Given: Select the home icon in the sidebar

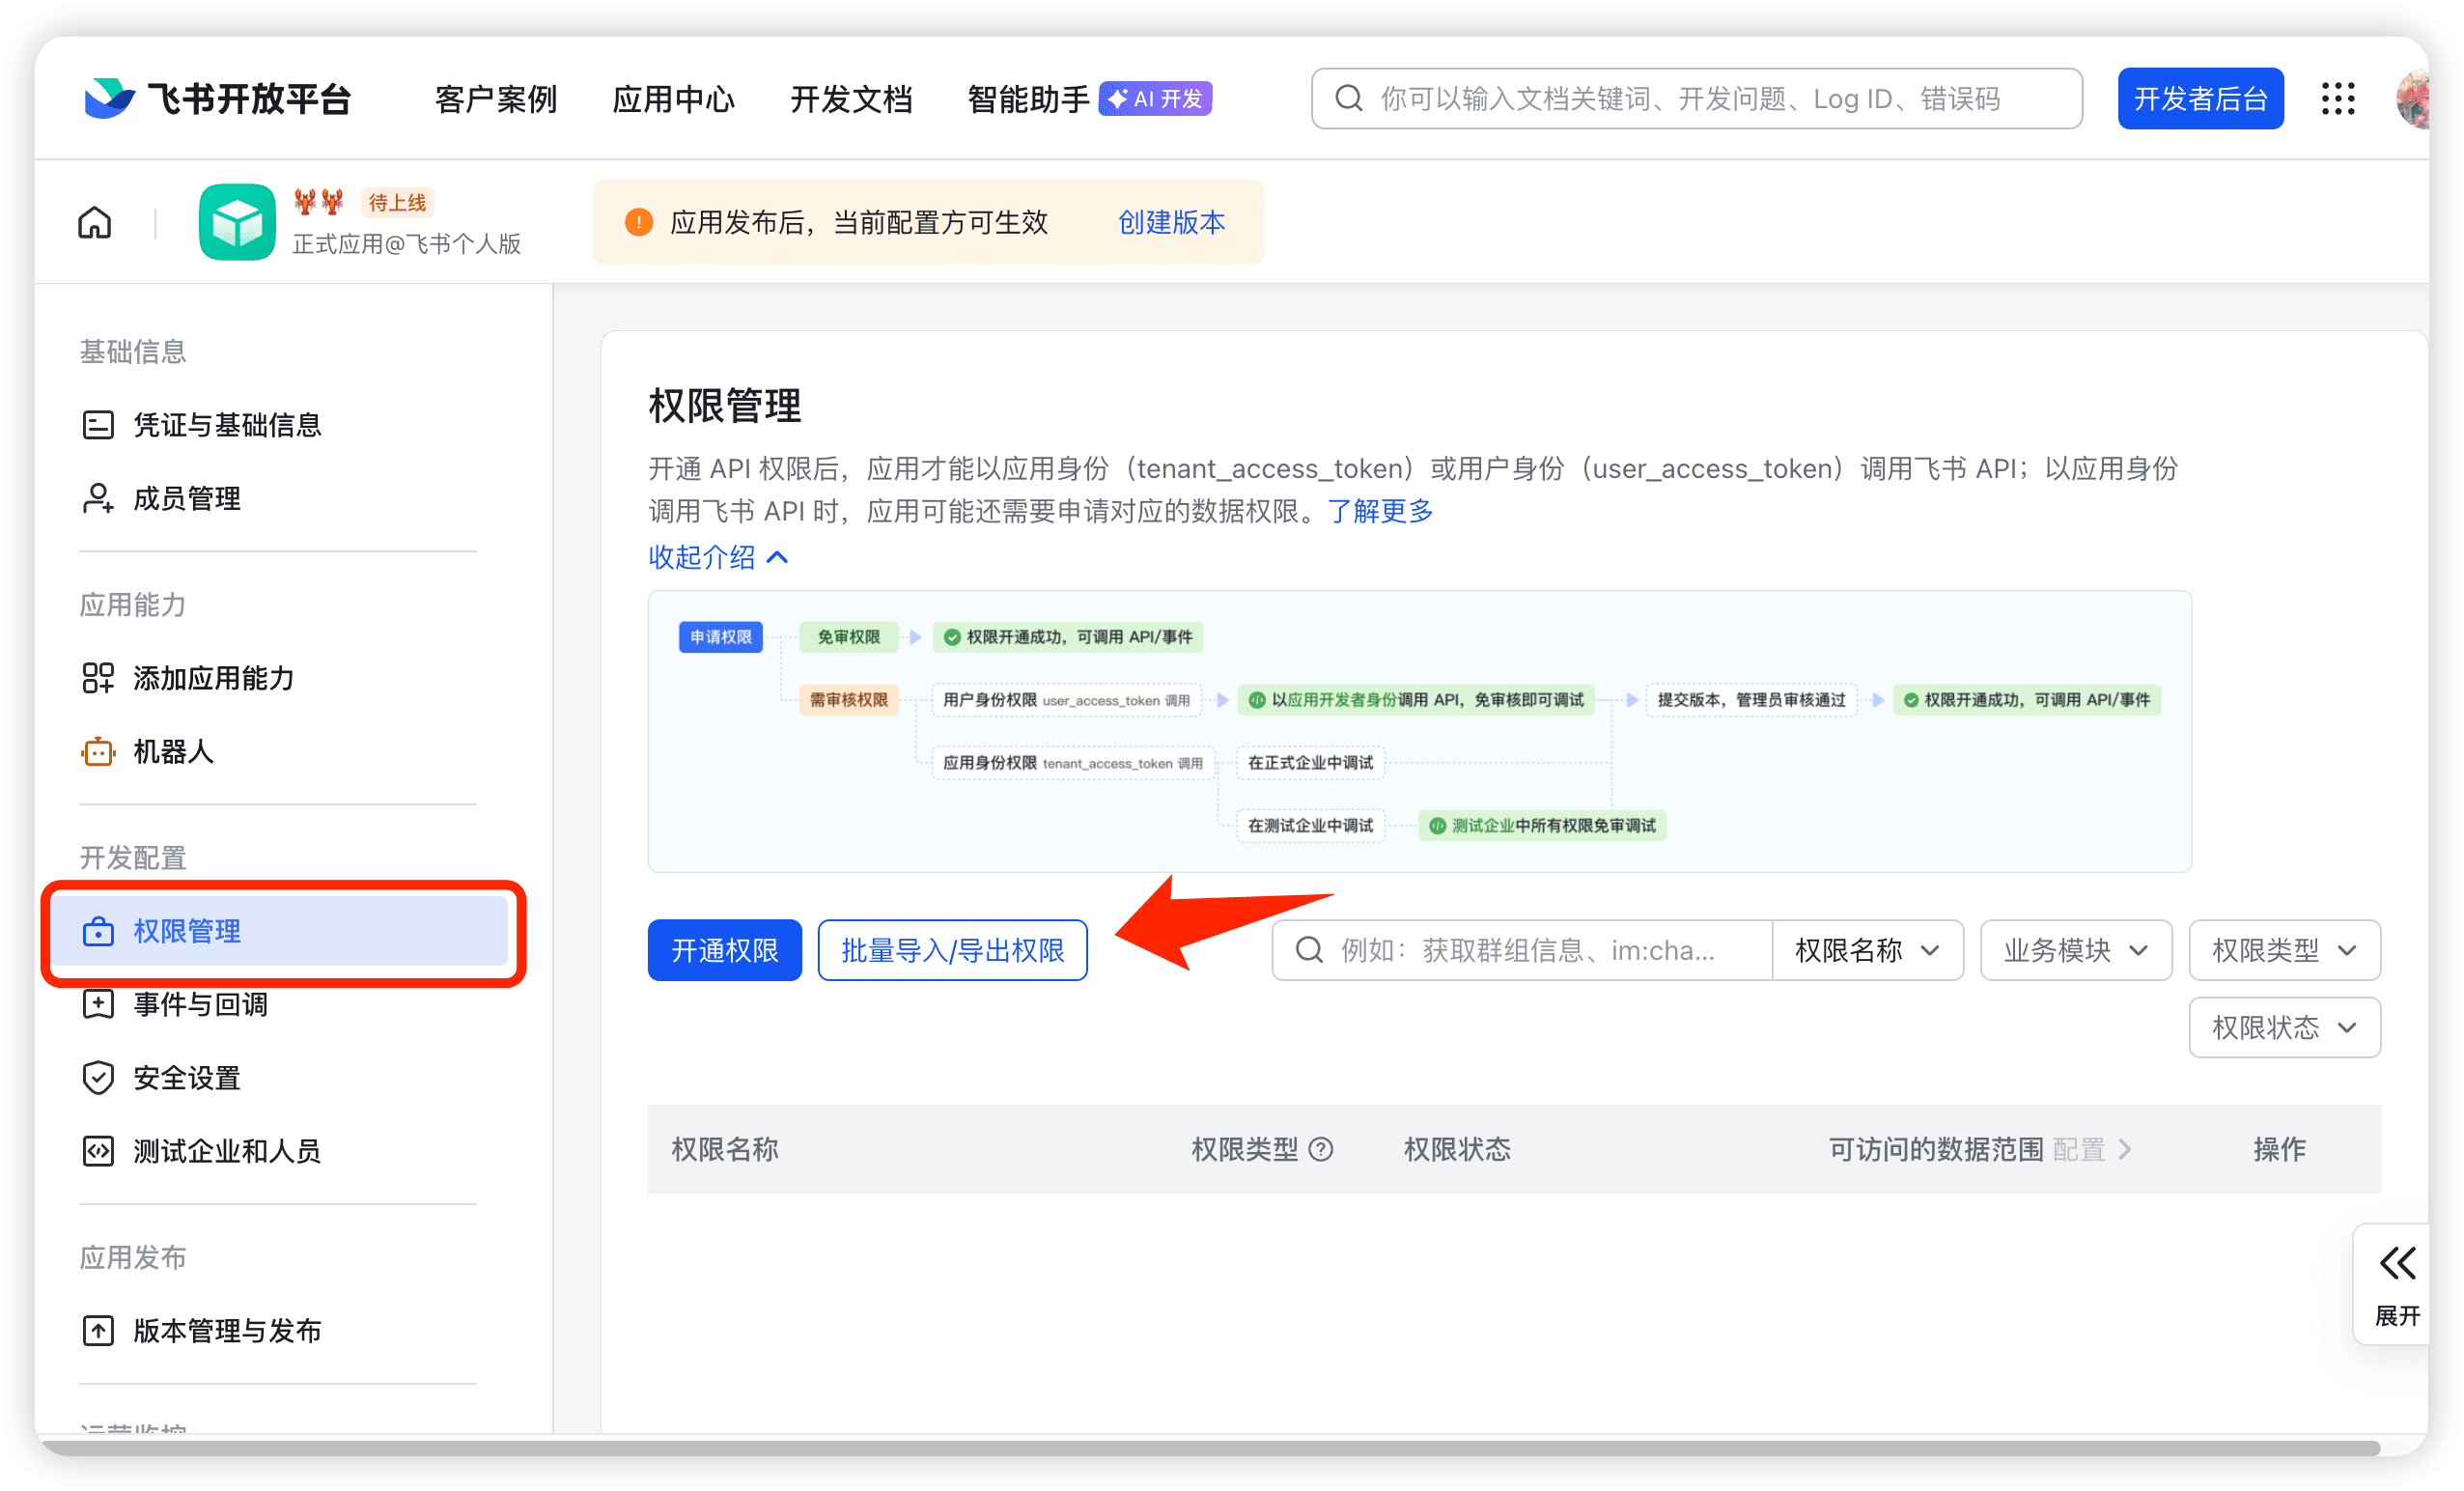Looking at the screenshot, I should (x=94, y=222).
